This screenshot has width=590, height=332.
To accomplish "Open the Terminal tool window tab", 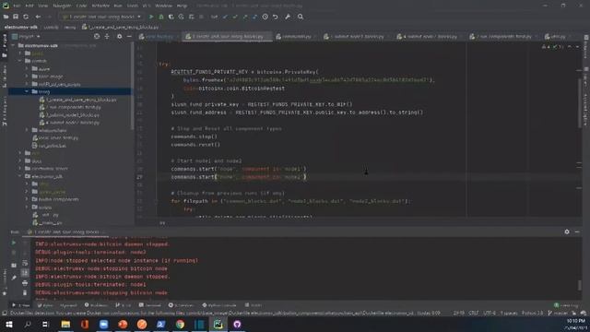I will coord(149,305).
